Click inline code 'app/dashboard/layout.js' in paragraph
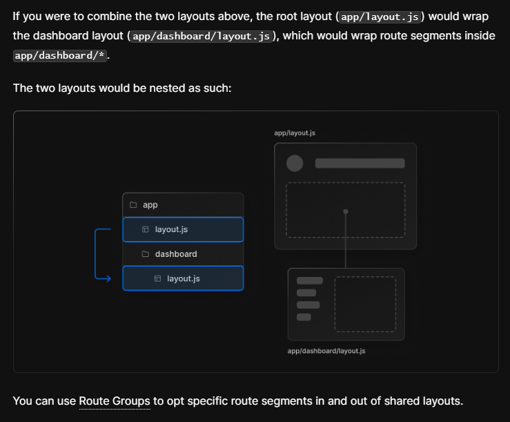The height and width of the screenshot is (422, 510). 202,36
